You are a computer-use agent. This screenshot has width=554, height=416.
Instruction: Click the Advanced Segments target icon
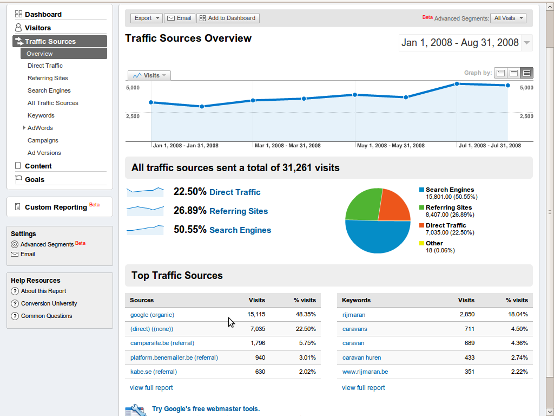[15, 244]
